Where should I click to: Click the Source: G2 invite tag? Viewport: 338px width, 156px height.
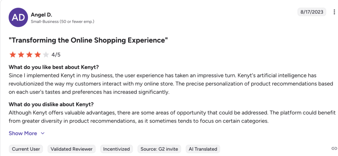point(159,149)
